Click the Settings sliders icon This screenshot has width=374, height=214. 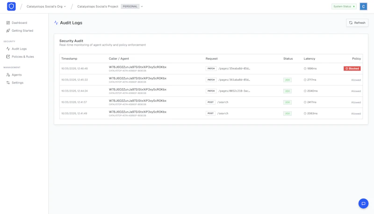8,82
